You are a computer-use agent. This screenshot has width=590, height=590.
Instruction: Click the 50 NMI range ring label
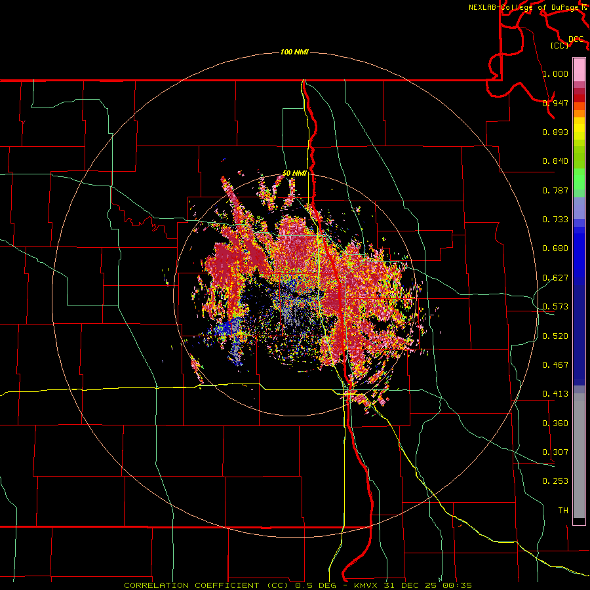(x=294, y=173)
